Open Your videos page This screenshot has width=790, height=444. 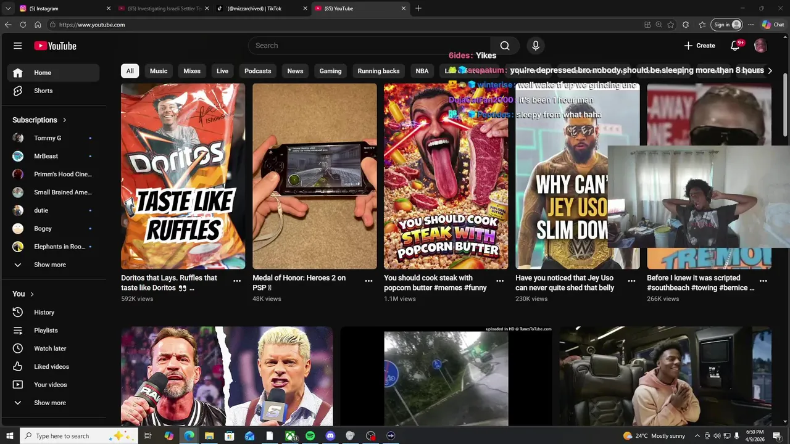point(53,385)
